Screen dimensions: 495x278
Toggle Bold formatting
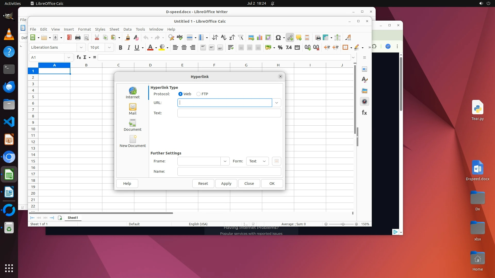tap(120, 47)
